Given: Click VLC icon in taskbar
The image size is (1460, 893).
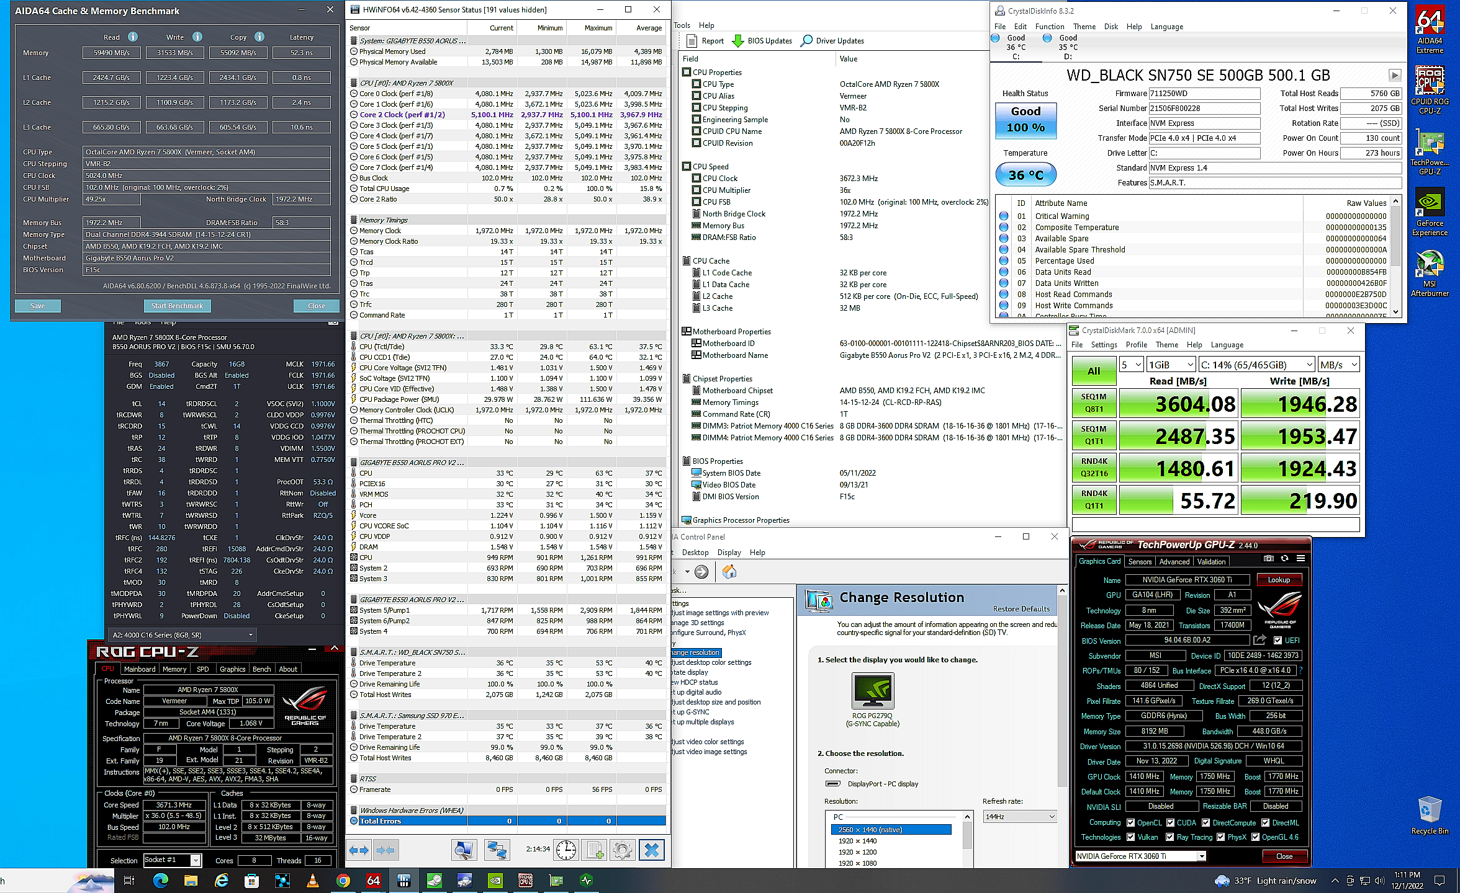Looking at the screenshot, I should [313, 880].
